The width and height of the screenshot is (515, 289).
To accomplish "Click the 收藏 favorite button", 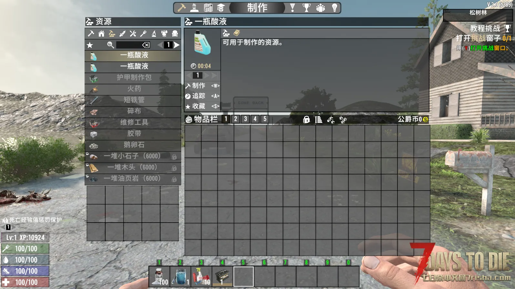I will coord(202,106).
